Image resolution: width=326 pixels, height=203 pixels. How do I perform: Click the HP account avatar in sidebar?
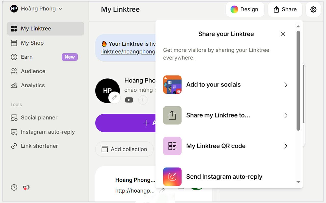[x=14, y=9]
